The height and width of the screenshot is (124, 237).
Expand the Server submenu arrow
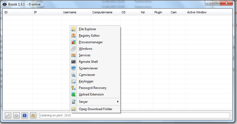(x=118, y=102)
